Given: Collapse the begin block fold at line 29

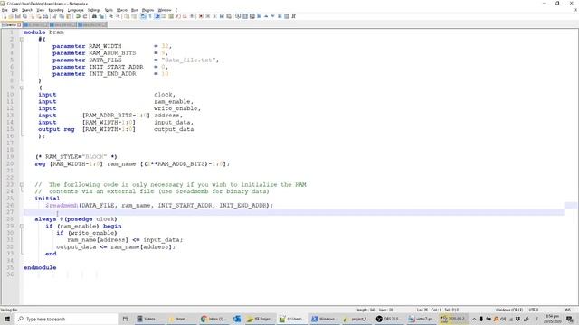Looking at the screenshot, I should pyautogui.click(x=22, y=226).
